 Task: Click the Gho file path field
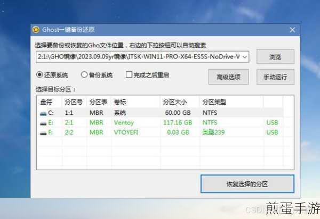point(142,57)
